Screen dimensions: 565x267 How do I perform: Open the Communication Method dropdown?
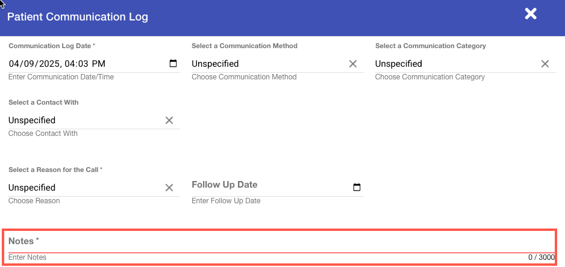(265, 64)
